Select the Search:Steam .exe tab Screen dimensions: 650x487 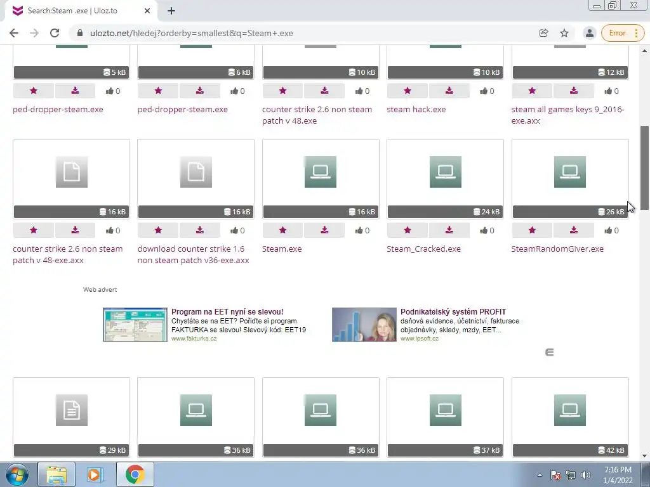point(81,11)
